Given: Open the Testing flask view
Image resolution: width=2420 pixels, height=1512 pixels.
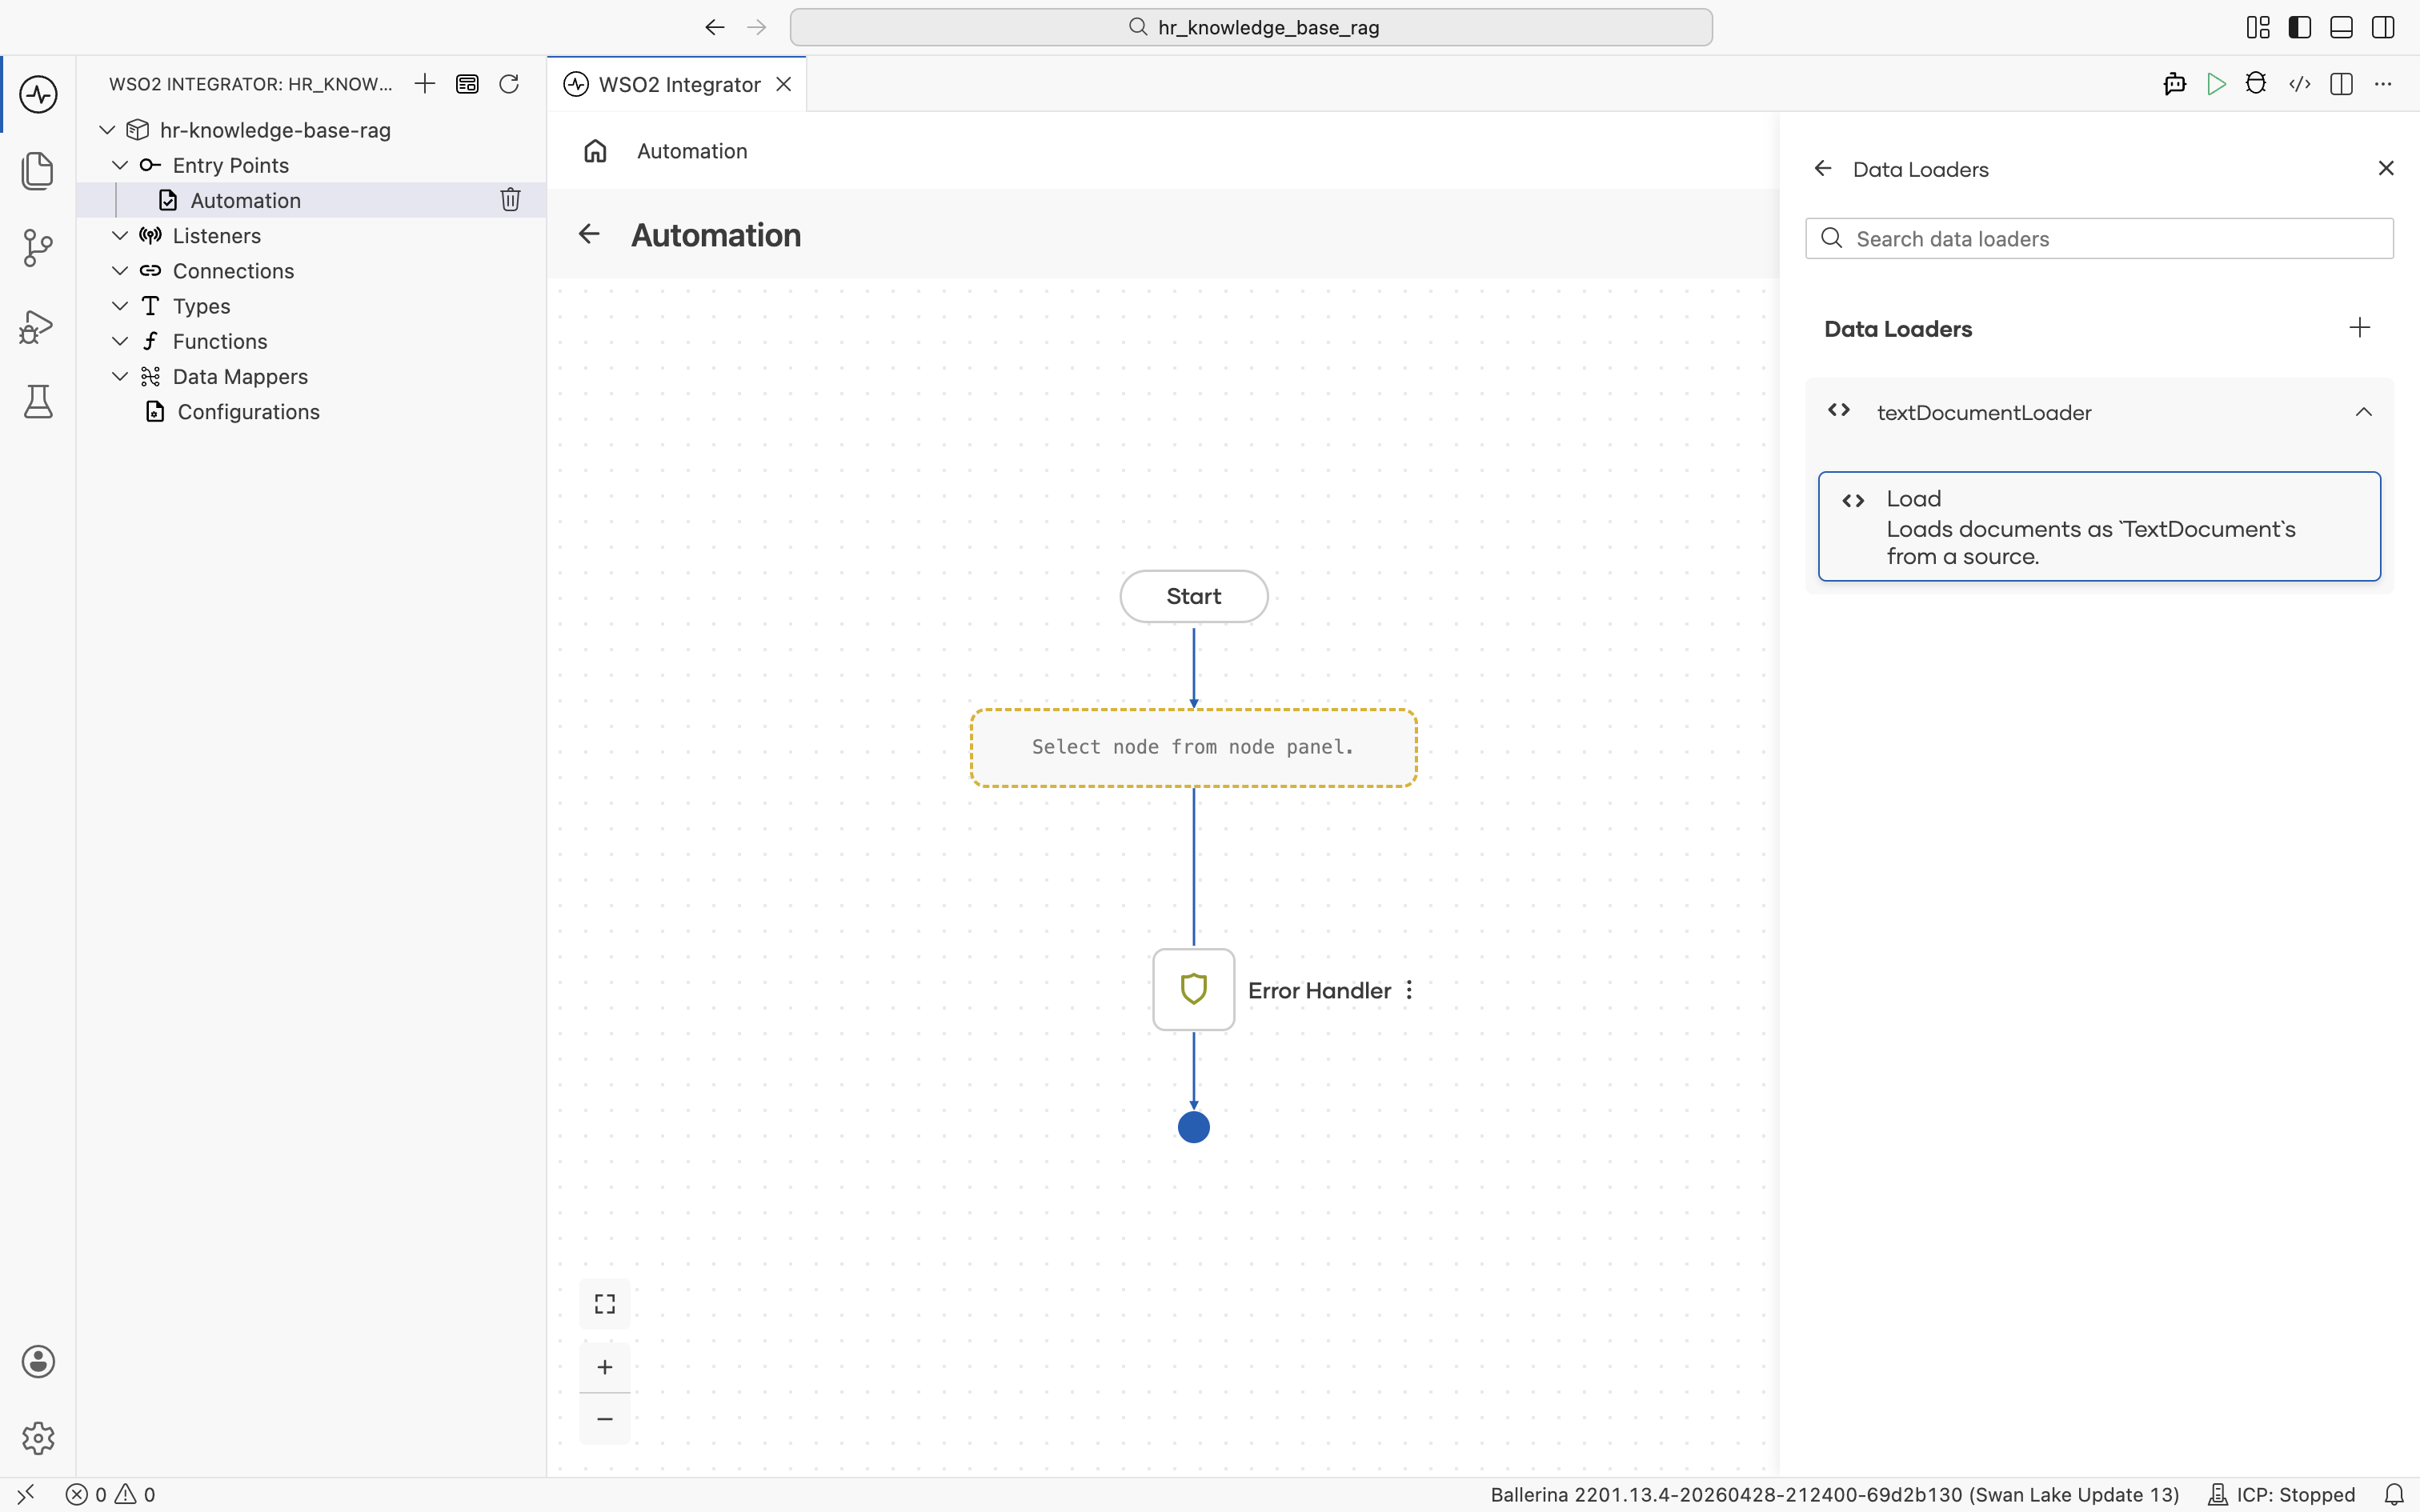Looking at the screenshot, I should pos(38,402).
